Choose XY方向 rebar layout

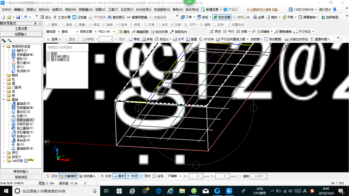click(x=206, y=39)
